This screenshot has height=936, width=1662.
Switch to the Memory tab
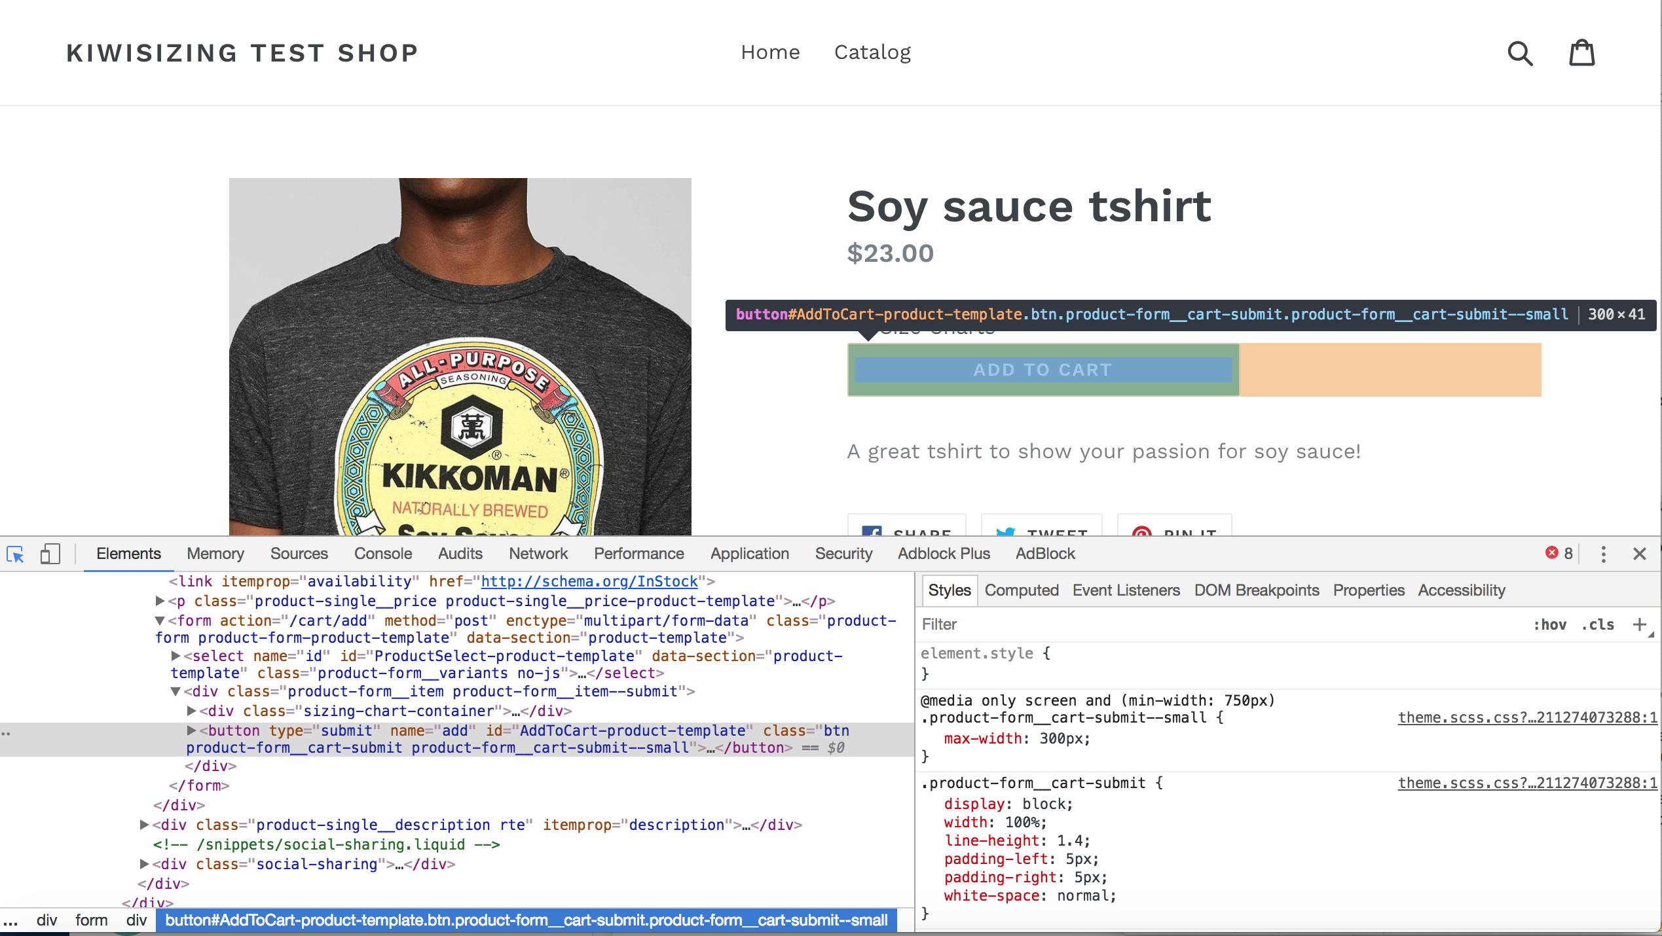pos(215,554)
